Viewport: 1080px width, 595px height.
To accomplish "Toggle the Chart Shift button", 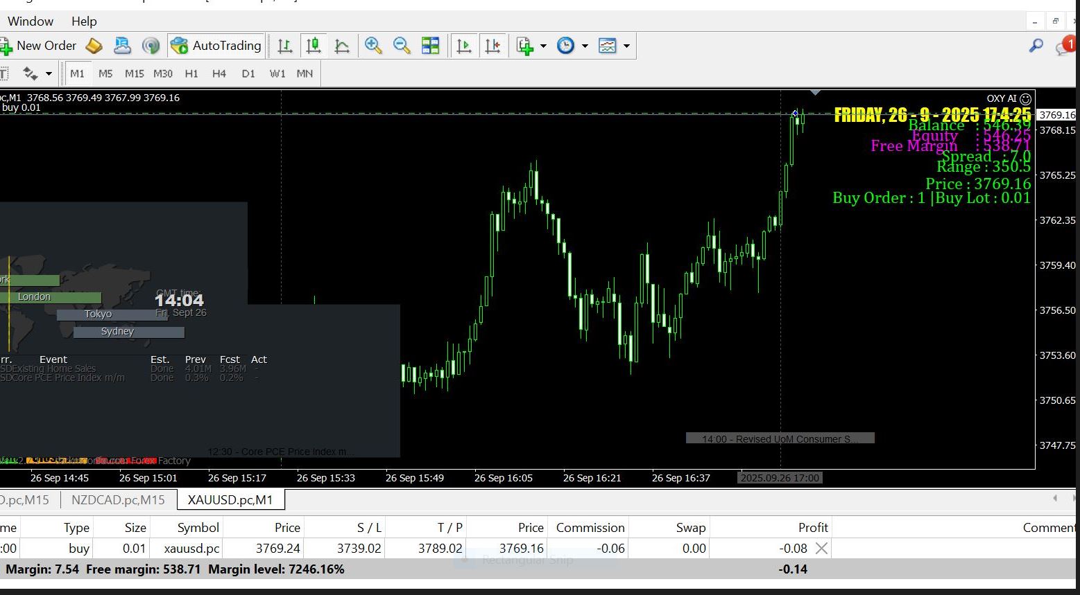I will (492, 46).
